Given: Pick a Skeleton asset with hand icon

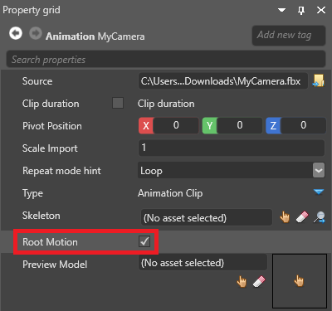Looking at the screenshot, I should pyautogui.click(x=285, y=217).
